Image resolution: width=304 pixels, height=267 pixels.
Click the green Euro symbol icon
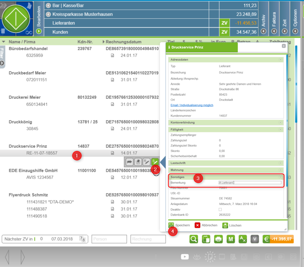point(267,239)
